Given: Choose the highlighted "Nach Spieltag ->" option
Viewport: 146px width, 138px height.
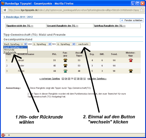Looking at the screenshot, I should coord(15,47).
